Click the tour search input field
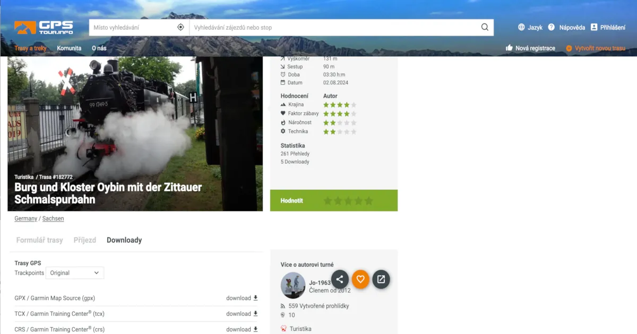The width and height of the screenshot is (637, 334). [318, 27]
